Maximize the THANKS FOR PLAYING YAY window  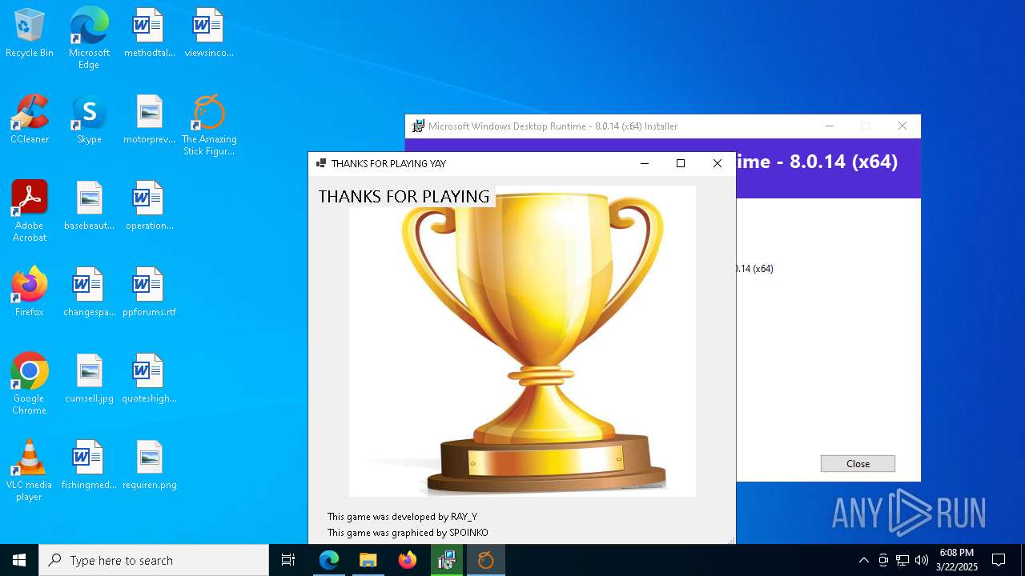(x=681, y=163)
